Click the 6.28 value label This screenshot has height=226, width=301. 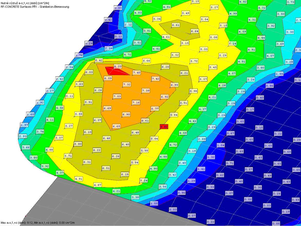(98, 90)
